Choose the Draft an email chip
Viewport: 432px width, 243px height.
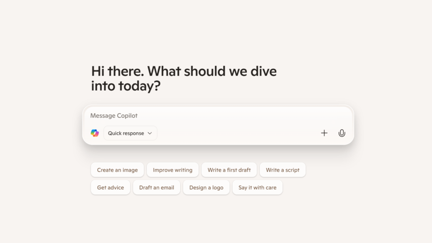coord(156,187)
